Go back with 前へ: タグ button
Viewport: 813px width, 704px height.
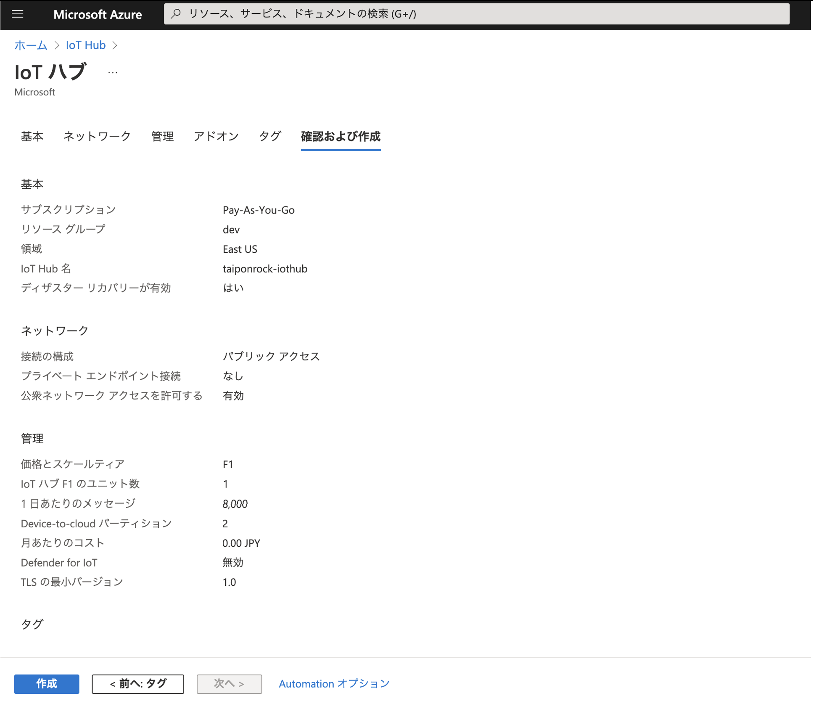[138, 683]
